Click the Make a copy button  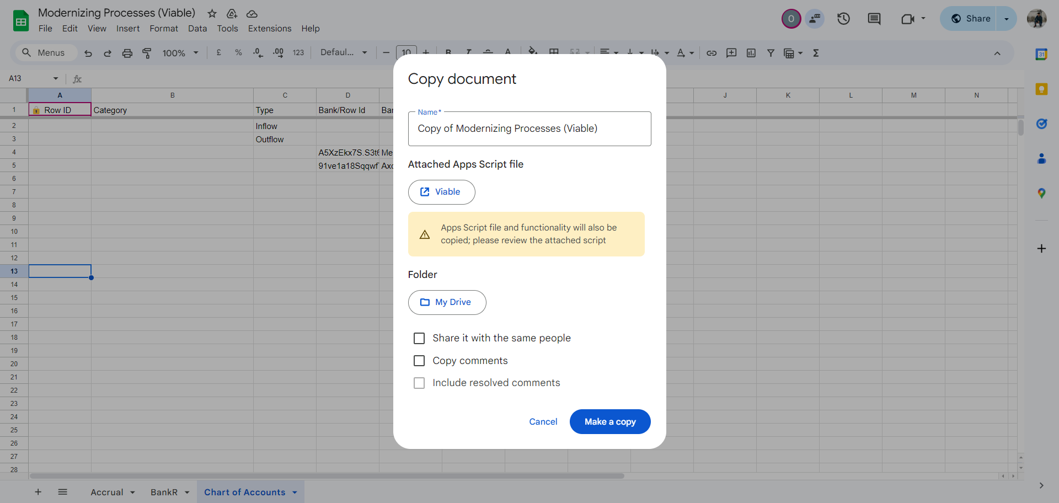pyautogui.click(x=610, y=421)
